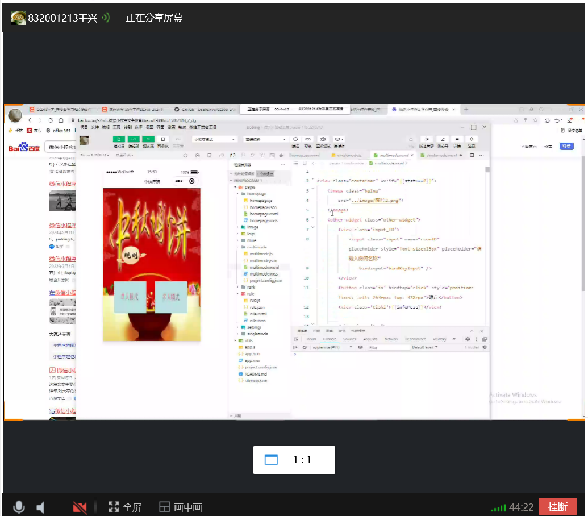588x516 pixels.
Task: Open homepage.js in the file tree
Action: (x=258, y=201)
